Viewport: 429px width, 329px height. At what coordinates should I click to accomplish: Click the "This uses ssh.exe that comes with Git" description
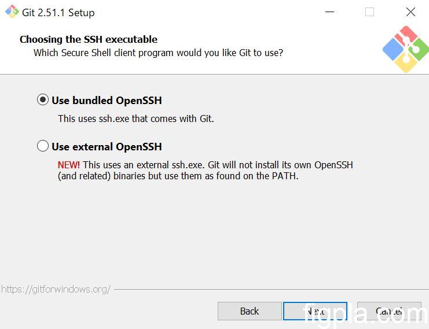pos(136,119)
